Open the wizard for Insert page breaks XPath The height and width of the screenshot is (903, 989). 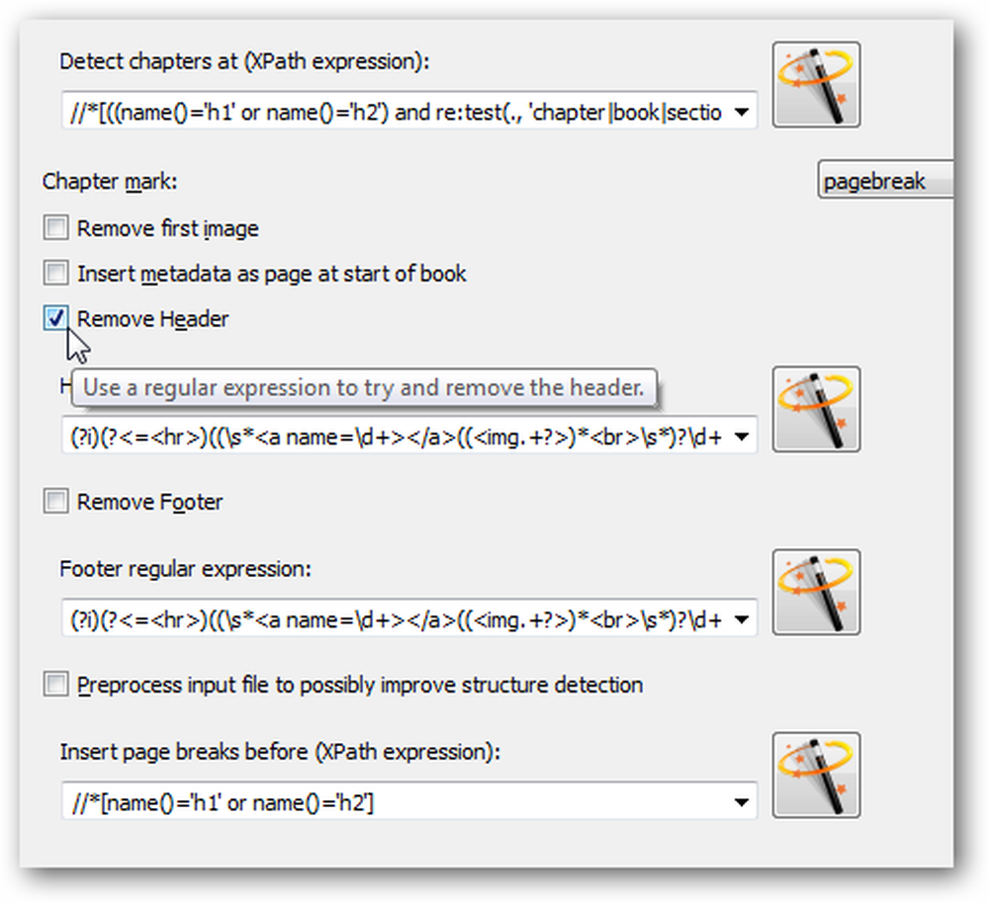coord(816,776)
